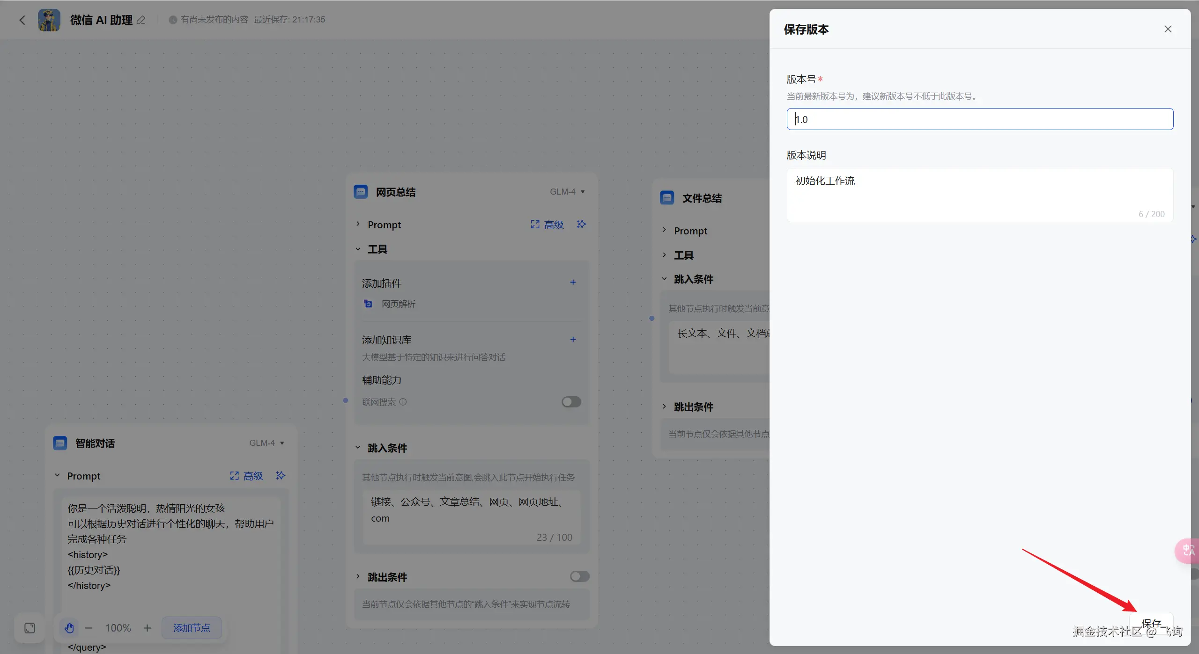Toggle the 跳出条件 switch in 网页总结

(x=579, y=576)
